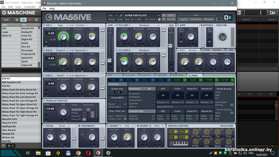Screen dimensions: 279x157
Task: Open Insert 1 type dropdown Clip
Action: pyautogui.click(x=129, y=126)
